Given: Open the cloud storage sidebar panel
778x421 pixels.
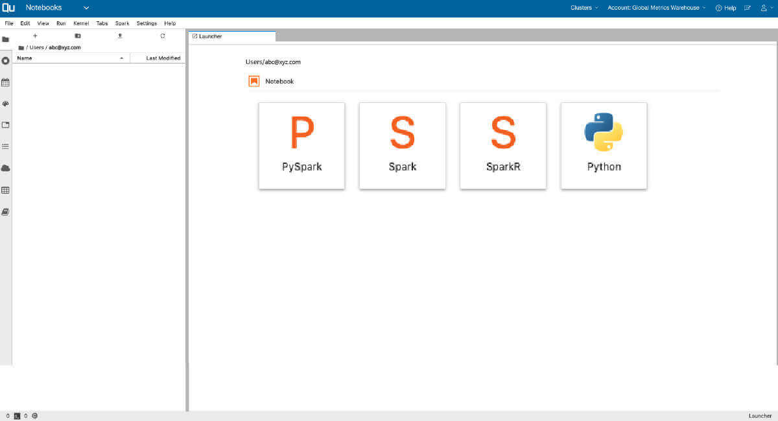Looking at the screenshot, I should [x=5, y=168].
